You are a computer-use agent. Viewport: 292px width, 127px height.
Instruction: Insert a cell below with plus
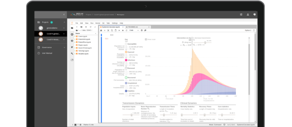(105, 30)
